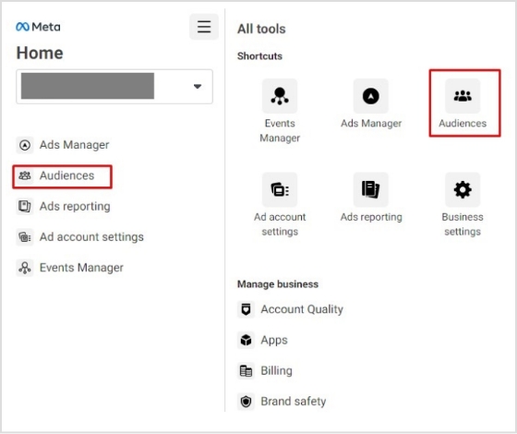
Task: Click Ads reporting text under shortcut tile
Action: click(371, 217)
